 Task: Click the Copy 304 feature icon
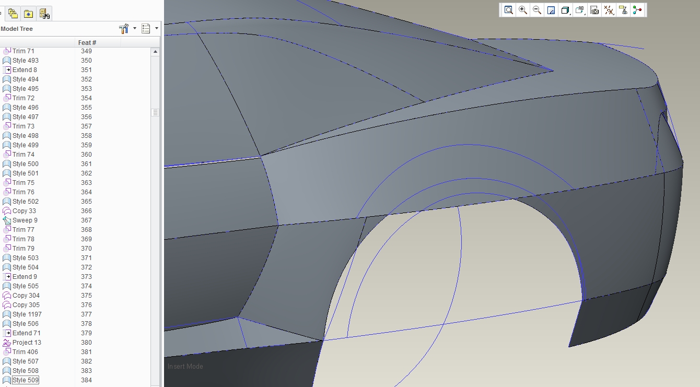pos(7,296)
